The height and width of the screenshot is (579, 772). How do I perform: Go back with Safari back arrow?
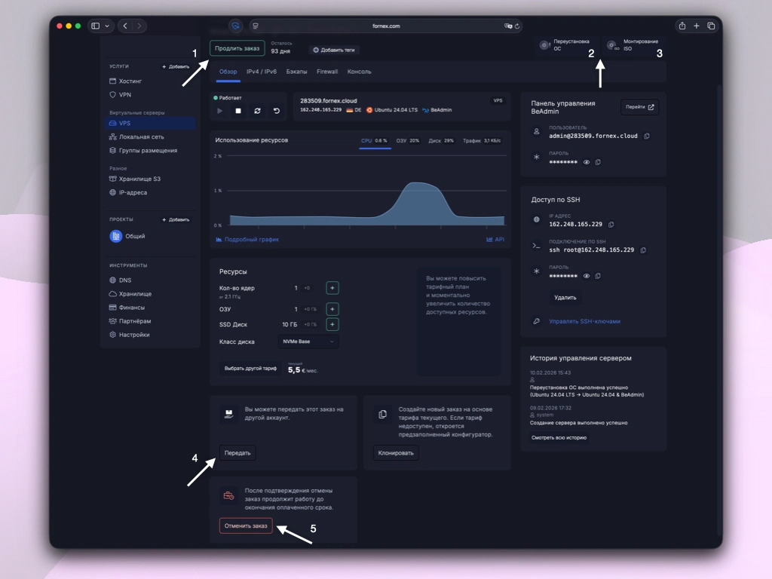[125, 26]
